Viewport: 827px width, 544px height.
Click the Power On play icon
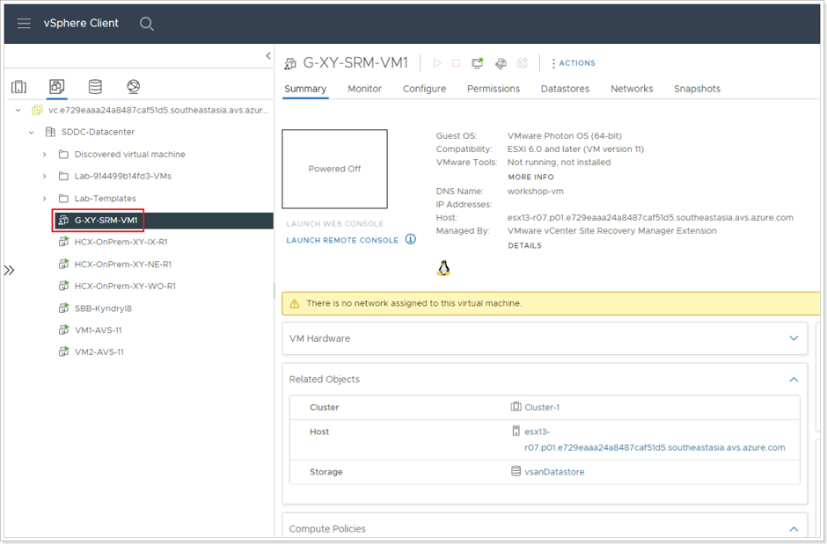(x=436, y=63)
